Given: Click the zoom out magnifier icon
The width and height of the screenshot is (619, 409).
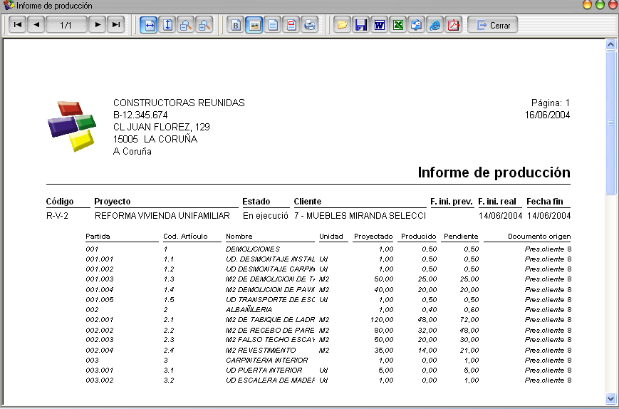Looking at the screenshot, I should tap(186, 25).
